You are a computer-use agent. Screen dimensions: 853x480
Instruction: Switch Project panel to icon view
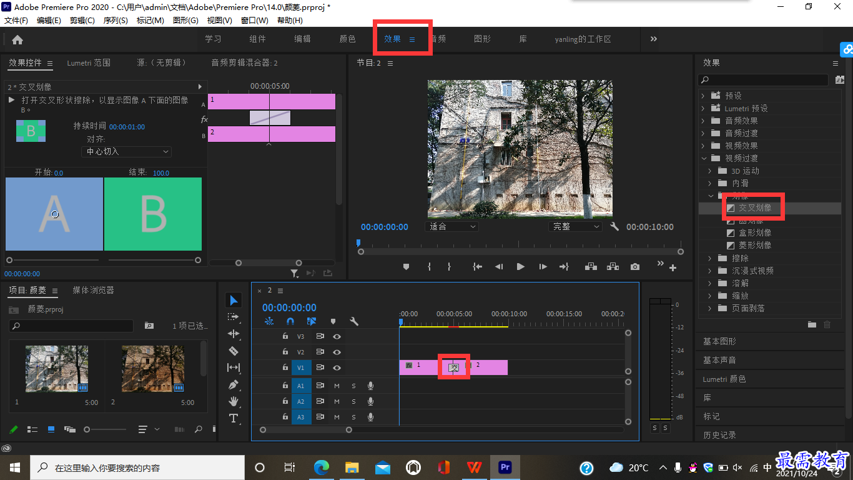point(51,429)
